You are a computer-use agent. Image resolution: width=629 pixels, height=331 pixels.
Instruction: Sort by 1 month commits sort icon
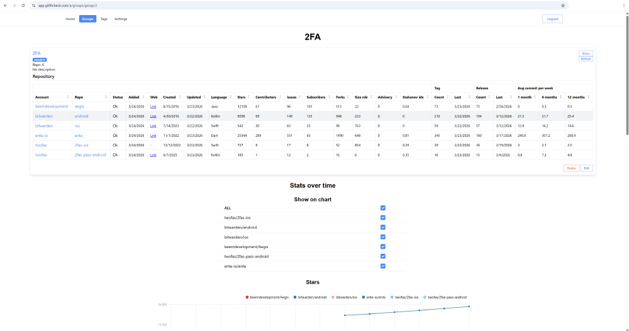pos(535,97)
